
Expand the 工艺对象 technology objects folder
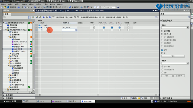click(8, 56)
